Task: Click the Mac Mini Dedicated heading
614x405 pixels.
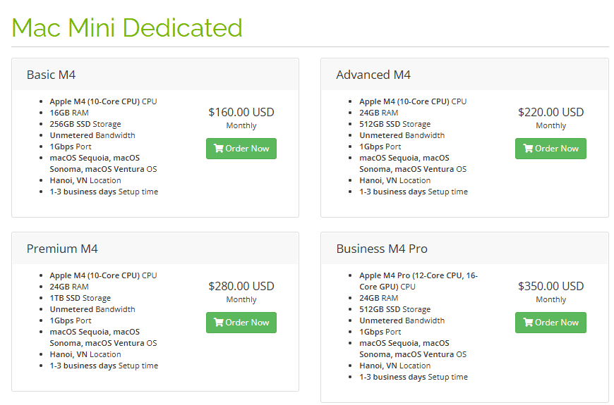Action: pos(127,27)
